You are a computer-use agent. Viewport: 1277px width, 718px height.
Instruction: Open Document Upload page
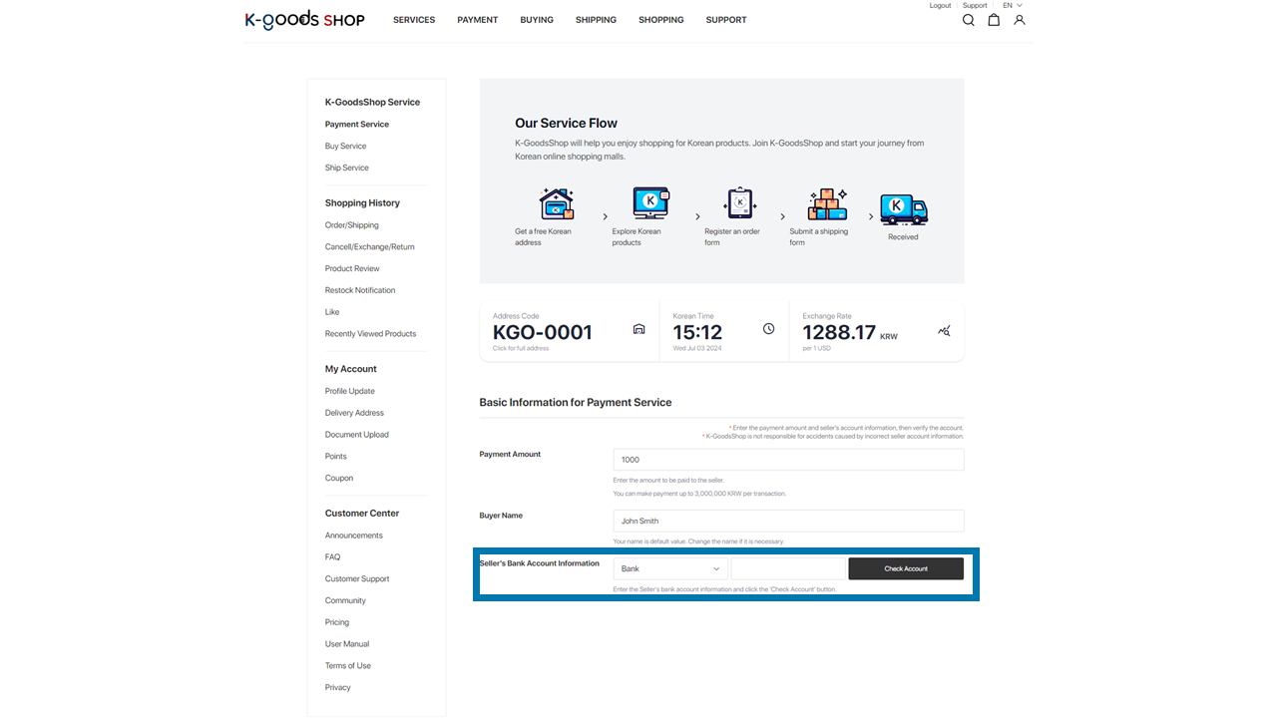click(356, 435)
